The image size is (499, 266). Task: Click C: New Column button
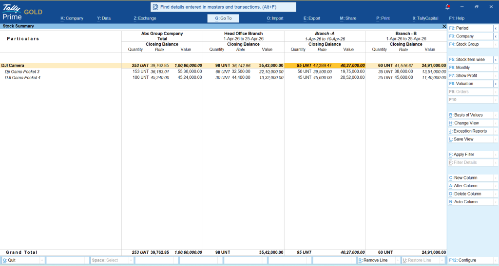[471, 178]
